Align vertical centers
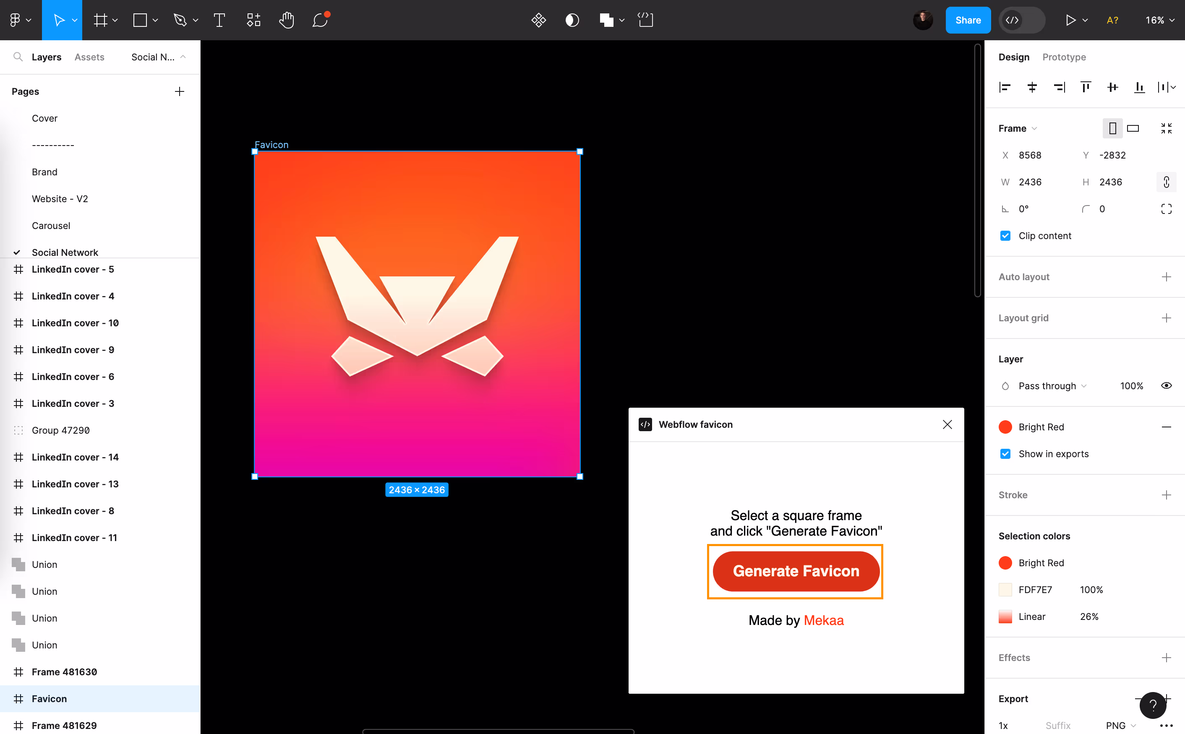 (1113, 87)
